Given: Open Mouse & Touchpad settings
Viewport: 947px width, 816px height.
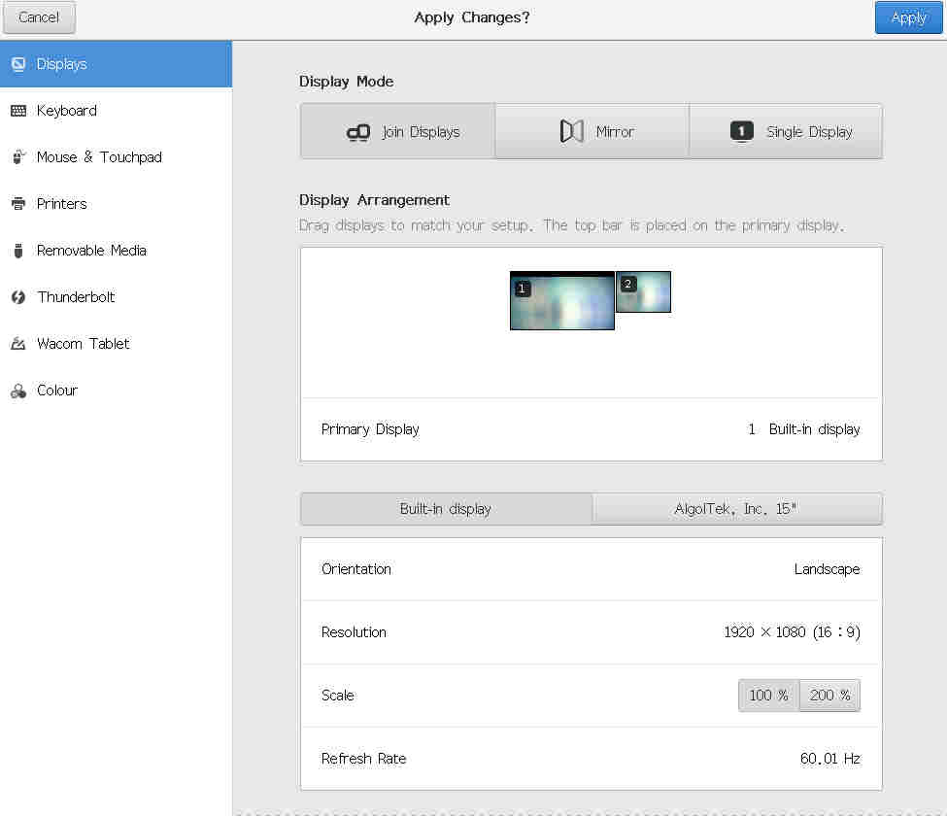Looking at the screenshot, I should coord(116,157).
